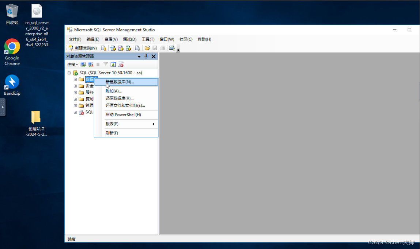Choose 附加(A)... from the context menu
420x249 pixels.
coord(126,91)
